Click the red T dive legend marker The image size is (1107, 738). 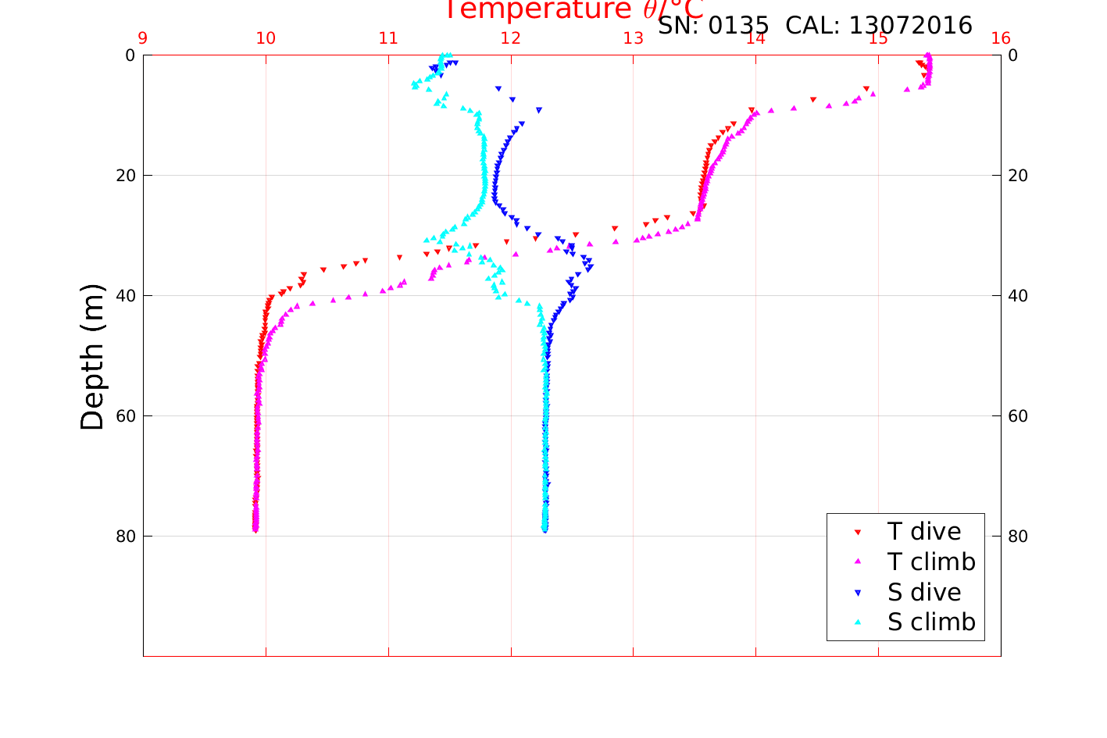click(x=857, y=532)
